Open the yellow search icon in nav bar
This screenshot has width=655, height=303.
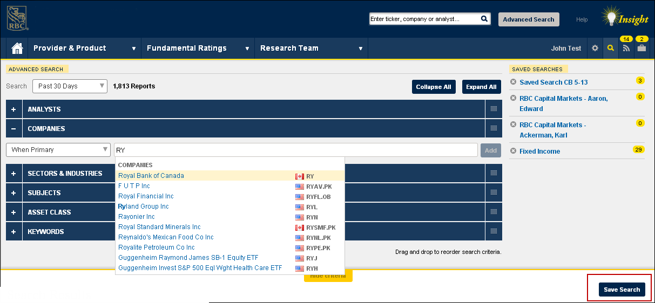(611, 48)
